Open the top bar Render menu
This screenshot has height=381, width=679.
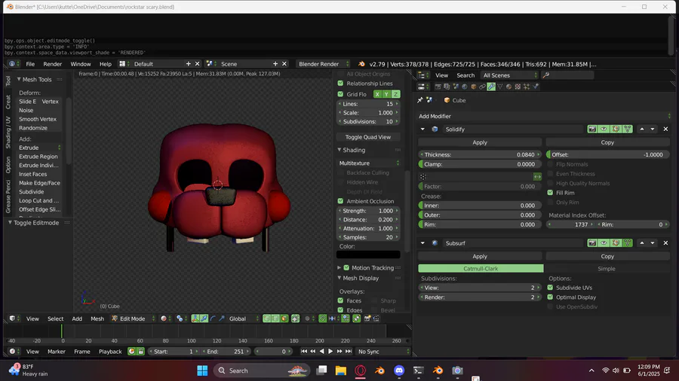(52, 64)
